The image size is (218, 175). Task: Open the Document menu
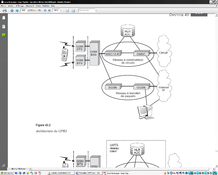(x=30, y=6)
